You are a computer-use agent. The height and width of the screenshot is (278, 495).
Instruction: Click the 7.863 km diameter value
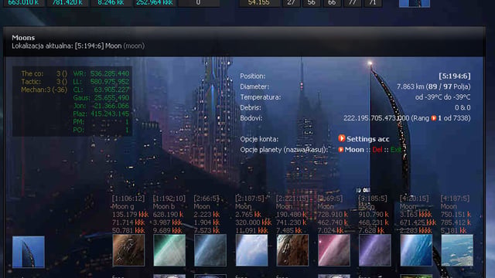pos(410,86)
